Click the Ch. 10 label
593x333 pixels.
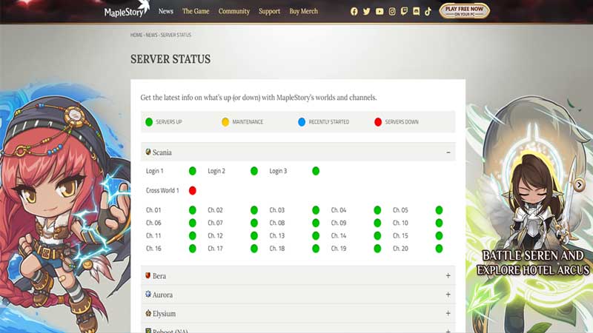click(x=400, y=223)
